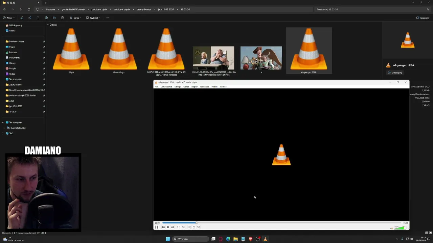433x243 pixels.
Task: Open Obrazy in the sidebar
Action: pos(12,63)
